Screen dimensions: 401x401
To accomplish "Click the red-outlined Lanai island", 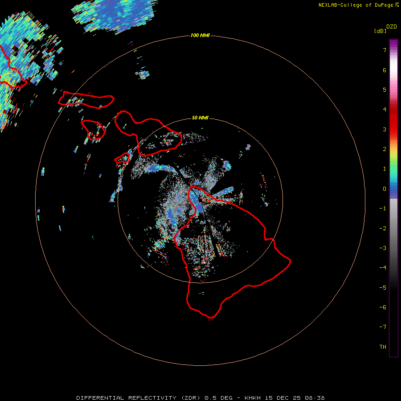I will pos(93,130).
